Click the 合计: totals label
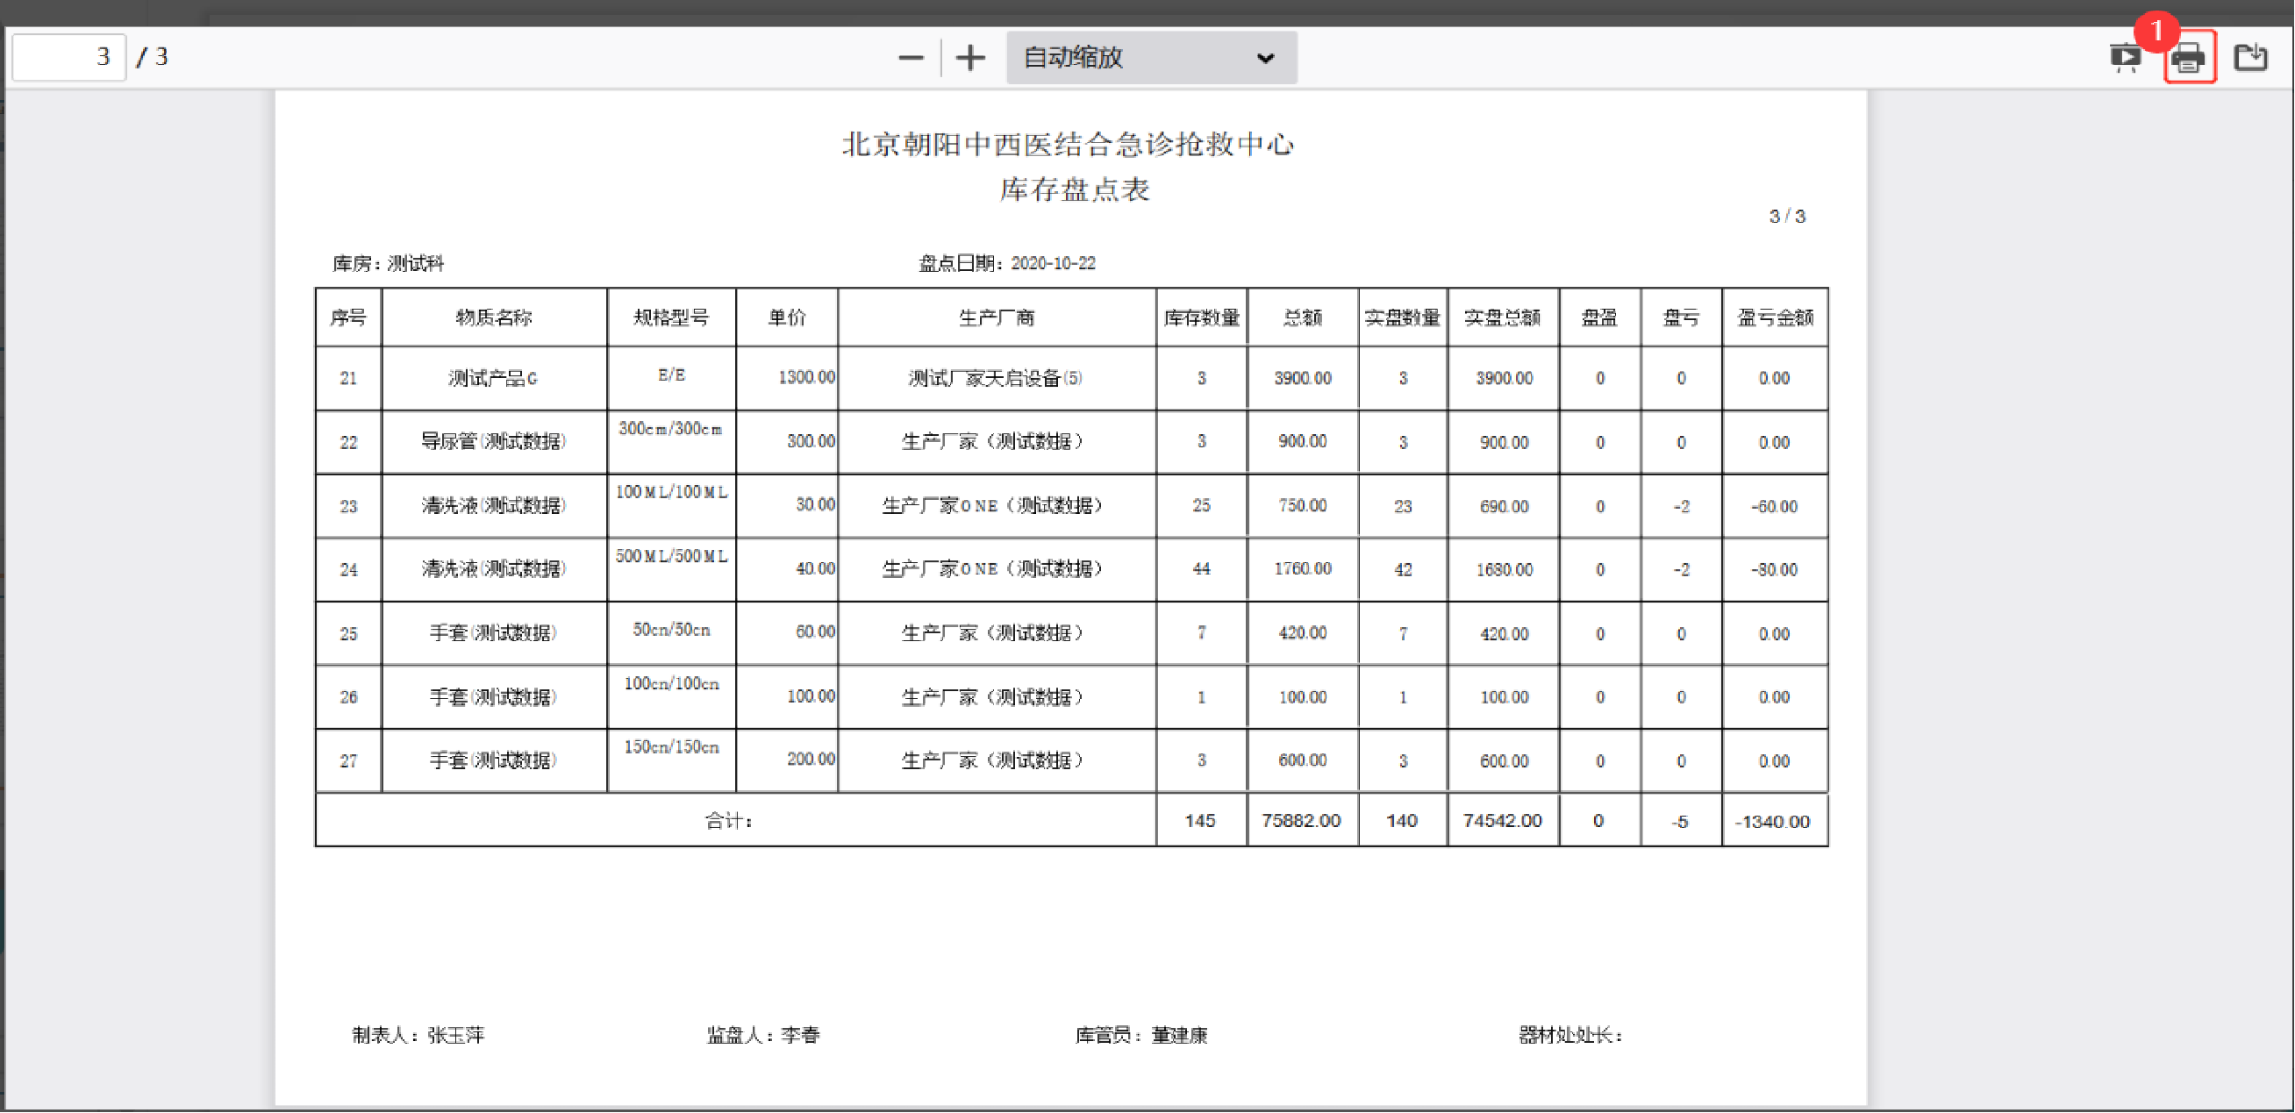Screen dimensions: 2295x1113 point(729,821)
